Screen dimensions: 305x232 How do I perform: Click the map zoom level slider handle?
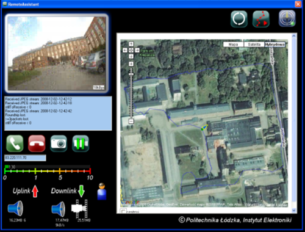tap(131, 74)
